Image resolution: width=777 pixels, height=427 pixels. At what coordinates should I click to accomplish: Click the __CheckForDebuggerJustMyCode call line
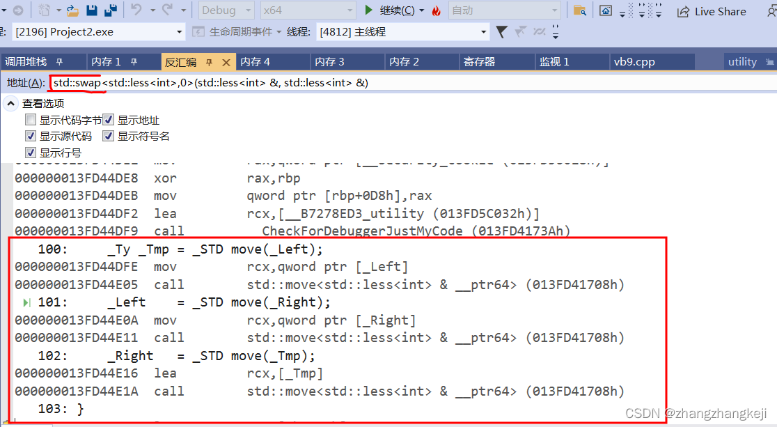pyautogui.click(x=293, y=231)
